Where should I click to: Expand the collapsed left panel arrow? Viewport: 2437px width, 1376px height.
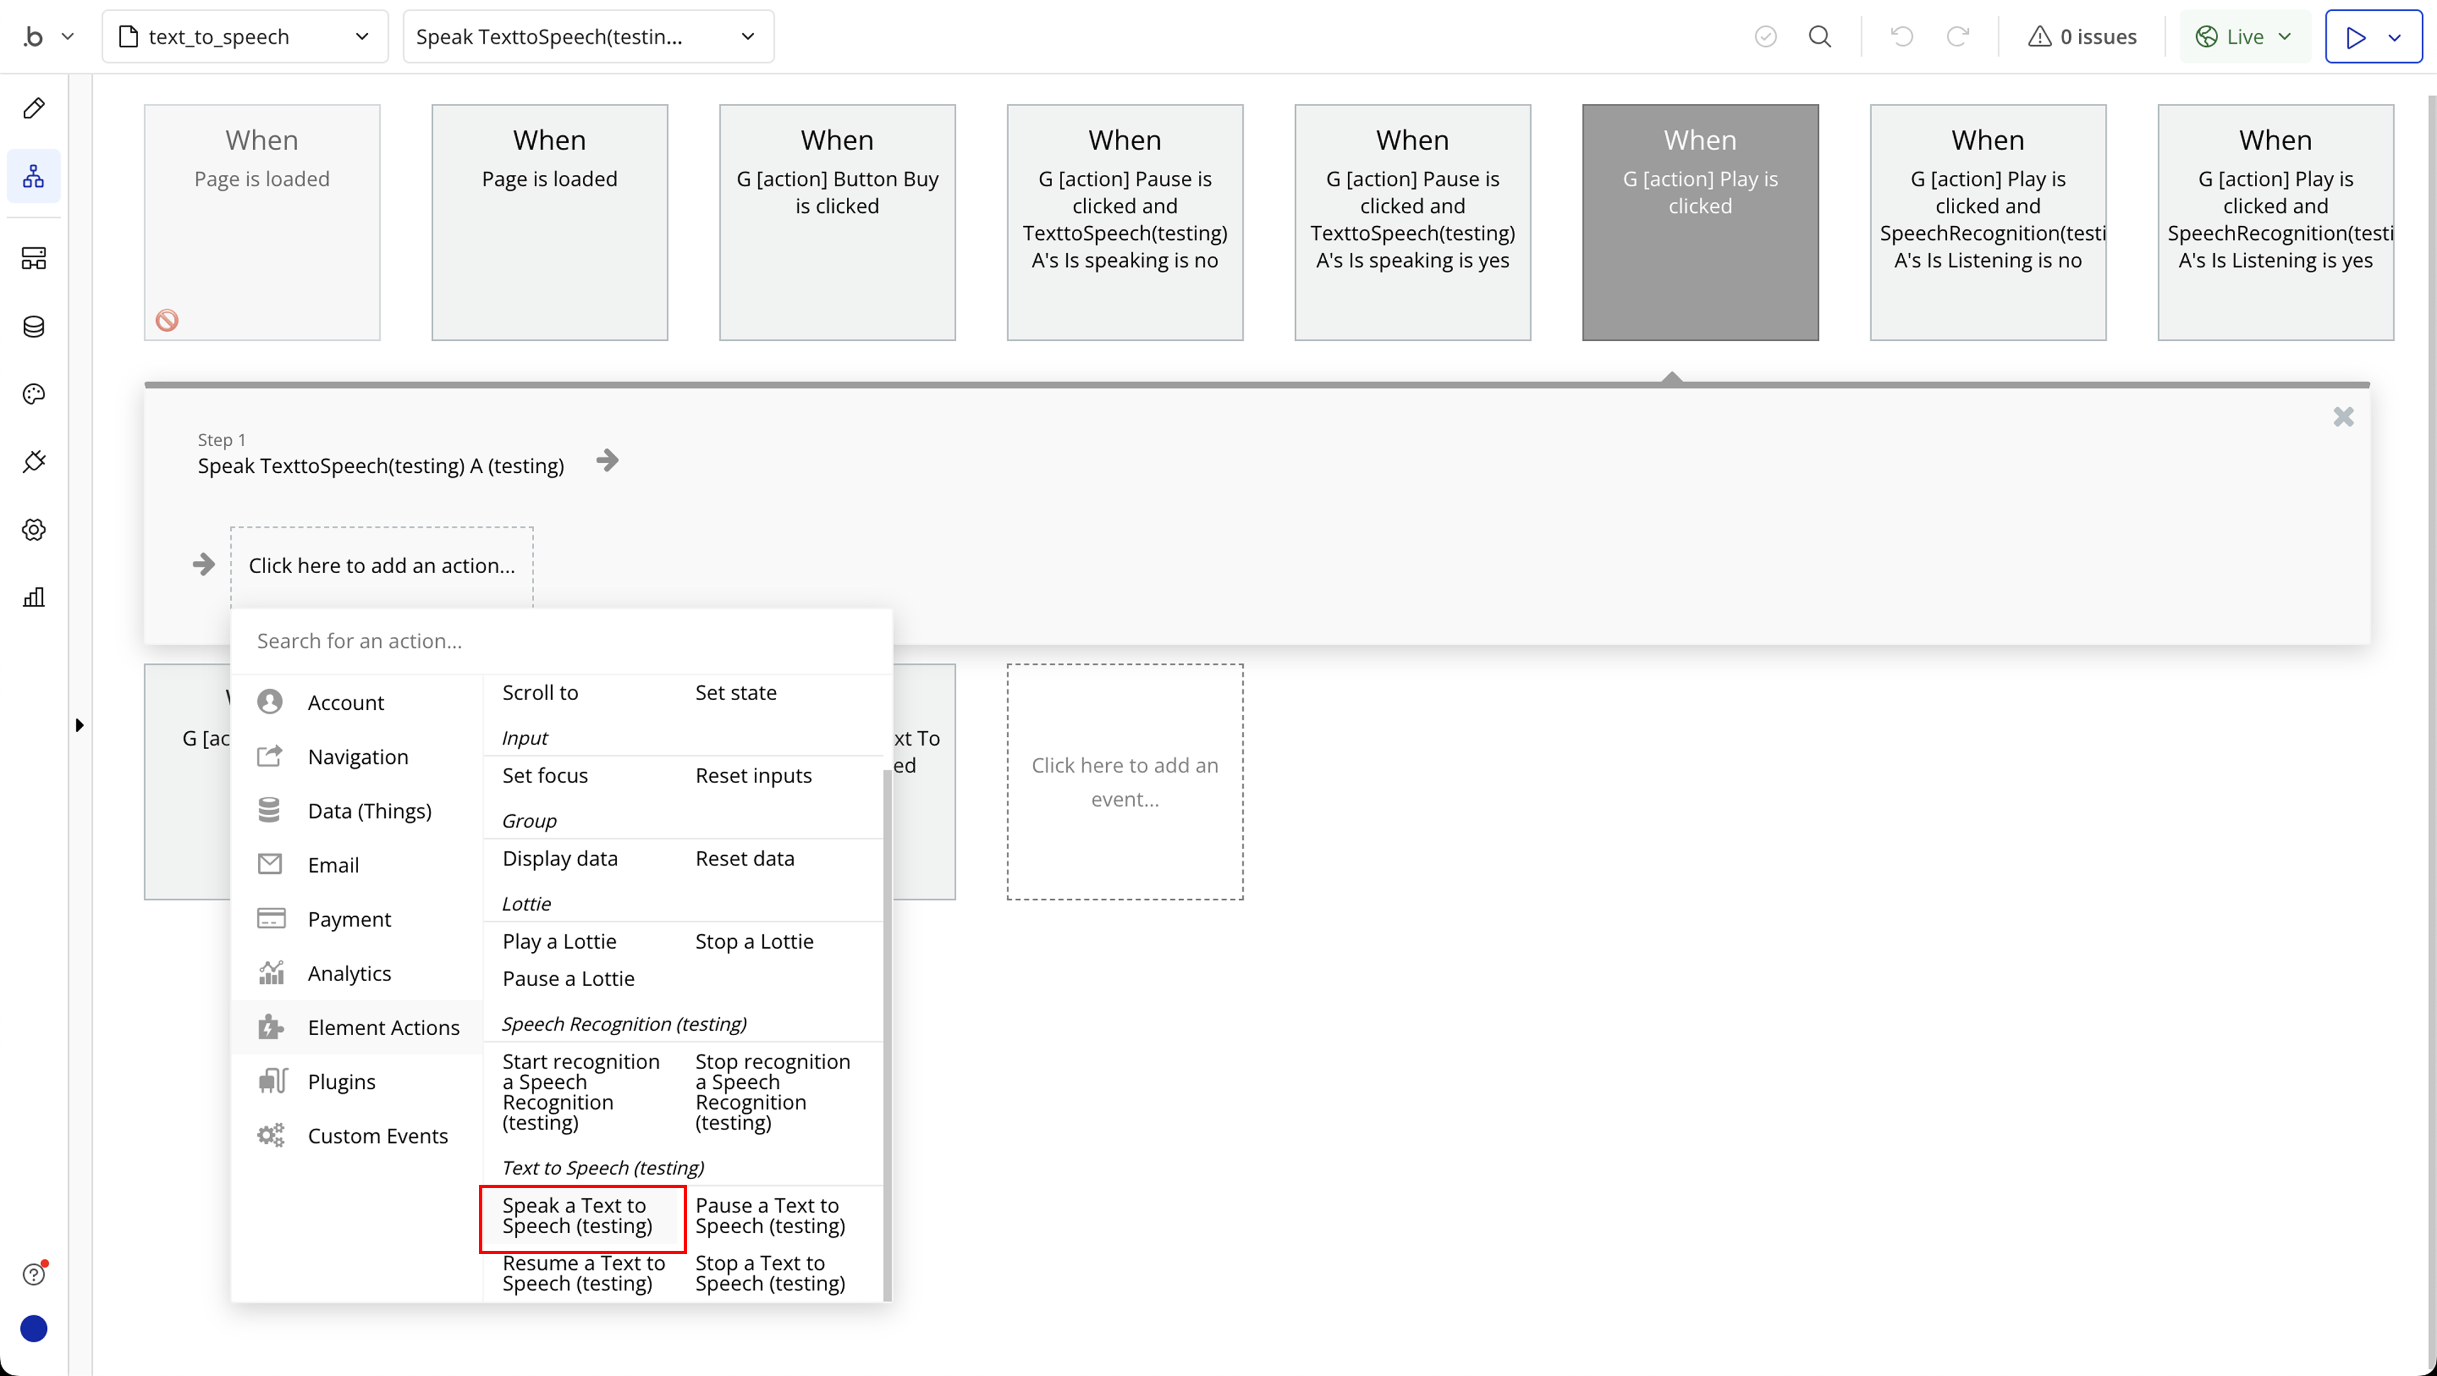point(80,726)
